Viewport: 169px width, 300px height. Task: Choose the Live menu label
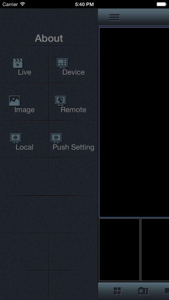tap(24, 72)
